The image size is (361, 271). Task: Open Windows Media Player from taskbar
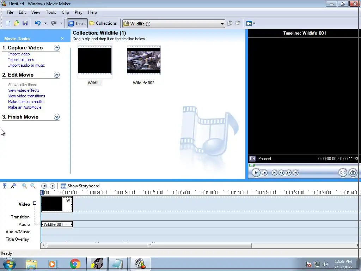pos(53,264)
